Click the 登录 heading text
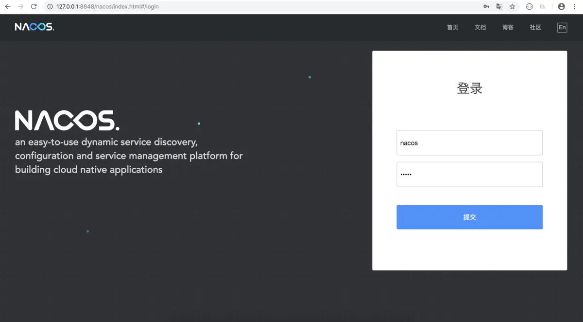This screenshot has width=583, height=322. tap(469, 89)
